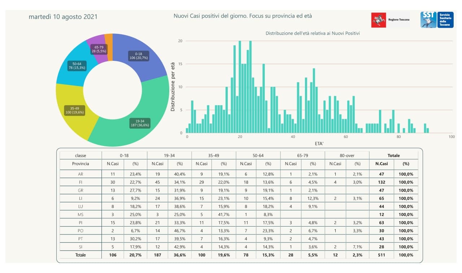Screen dimensions: 462x273
Task: Click the date 'martedì 10 agosto 2021'
Action: (x=63, y=17)
